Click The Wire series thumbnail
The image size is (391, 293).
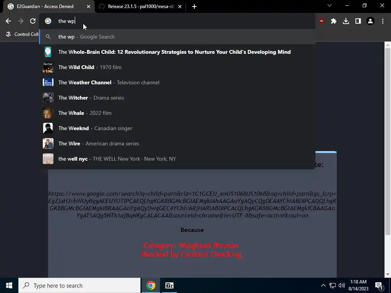(48, 143)
